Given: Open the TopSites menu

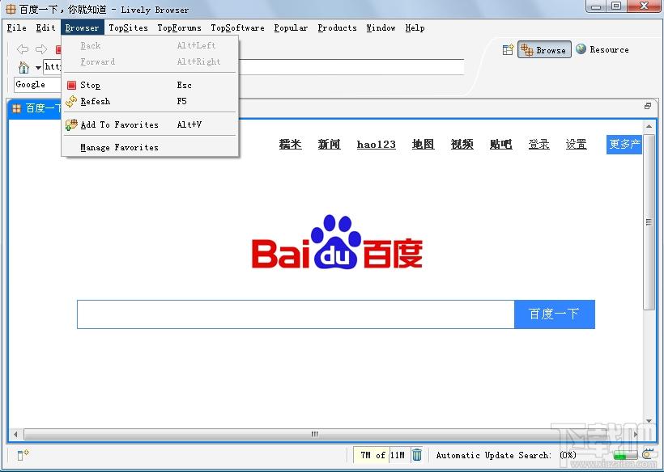Looking at the screenshot, I should (128, 28).
